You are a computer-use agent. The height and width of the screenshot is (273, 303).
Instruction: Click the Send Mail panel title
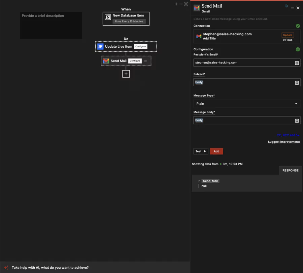(212, 6)
